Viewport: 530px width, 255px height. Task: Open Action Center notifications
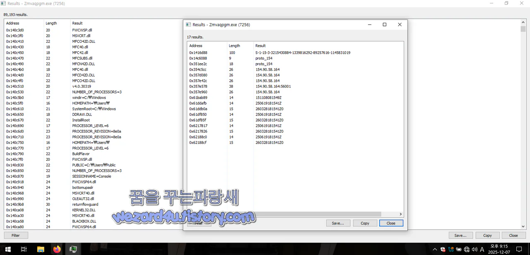519,249
